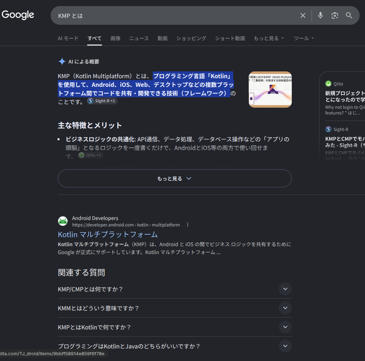Screen dimensions: 365x361
Task: Switch to 画像 tab
Action: pos(116,38)
